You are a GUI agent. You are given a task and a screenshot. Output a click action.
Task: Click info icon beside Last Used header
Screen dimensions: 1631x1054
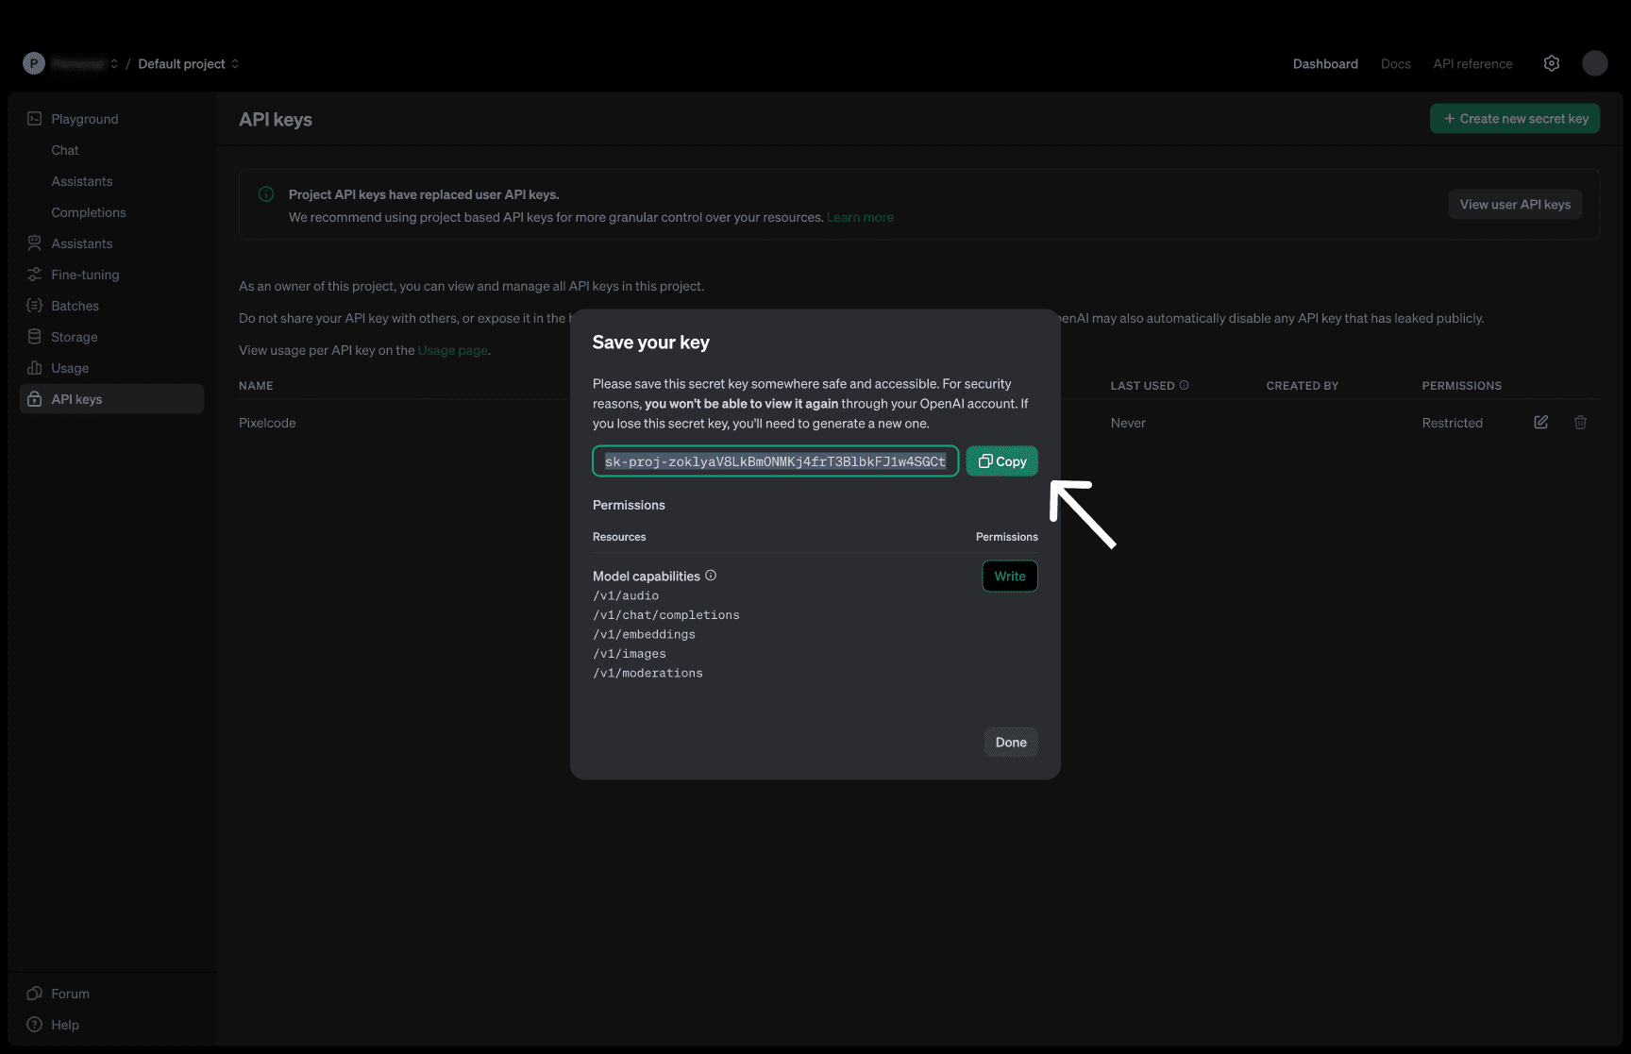point(1185,385)
